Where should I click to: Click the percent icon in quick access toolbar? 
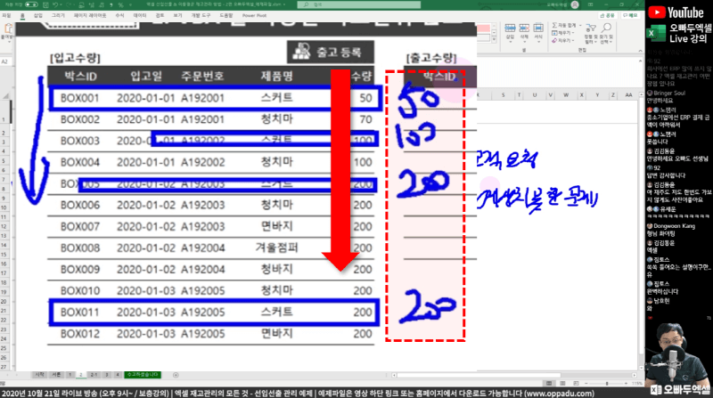[x=121, y=4]
